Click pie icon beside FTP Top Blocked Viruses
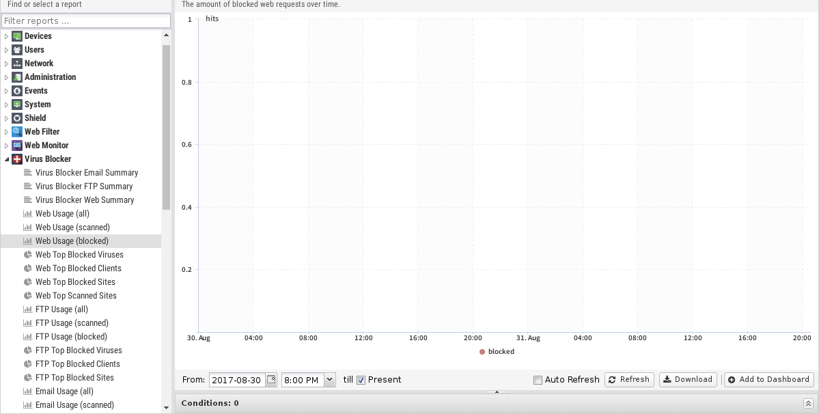Screen dimensions: 819x414 28,350
